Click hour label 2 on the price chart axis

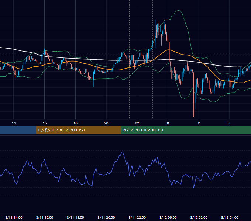(x=199, y=123)
